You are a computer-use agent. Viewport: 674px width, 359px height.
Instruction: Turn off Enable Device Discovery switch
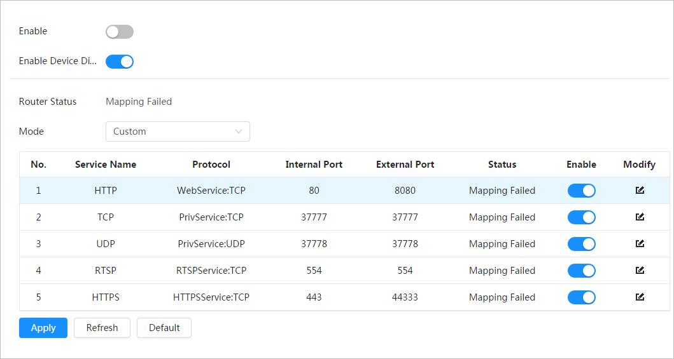coord(120,62)
